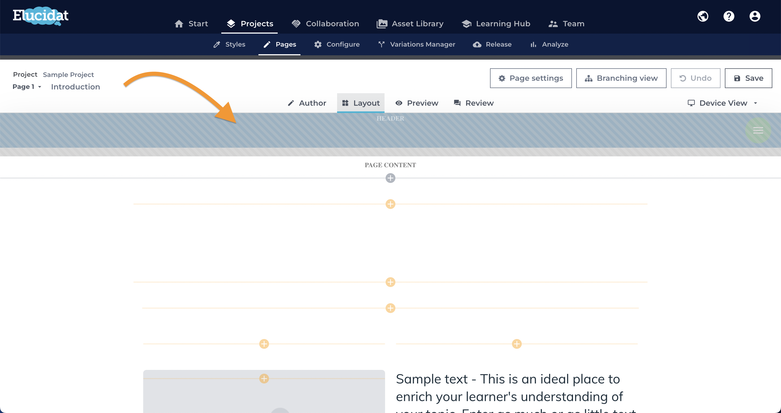Click the HEADER region label
Image resolution: width=781 pixels, height=413 pixels.
point(390,118)
